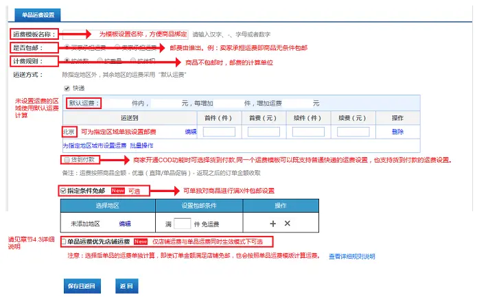Viewport: 477px width, 297px height.
Task: Focus the 续件(件) input for 北京
Action: click(308, 132)
